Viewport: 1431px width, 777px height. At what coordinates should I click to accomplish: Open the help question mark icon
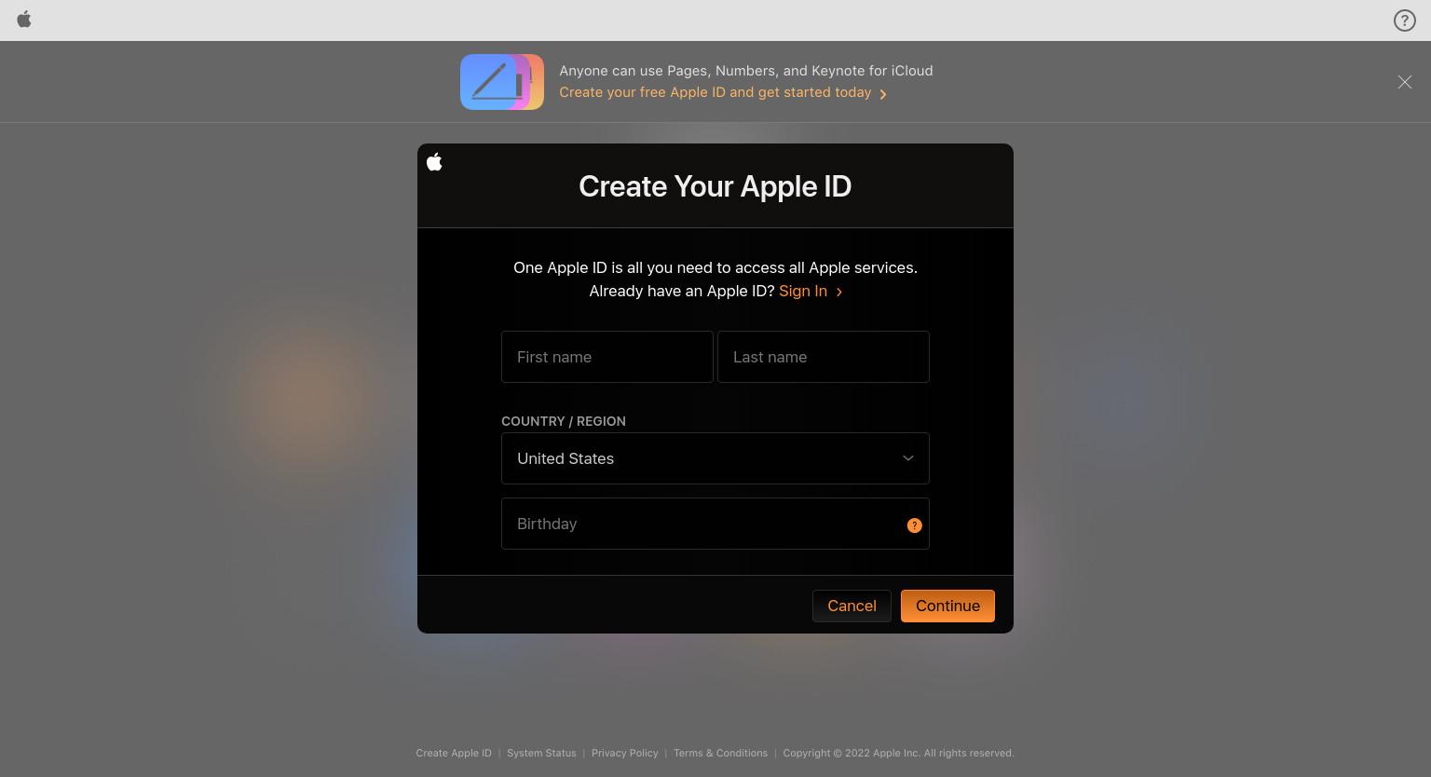tap(1404, 20)
